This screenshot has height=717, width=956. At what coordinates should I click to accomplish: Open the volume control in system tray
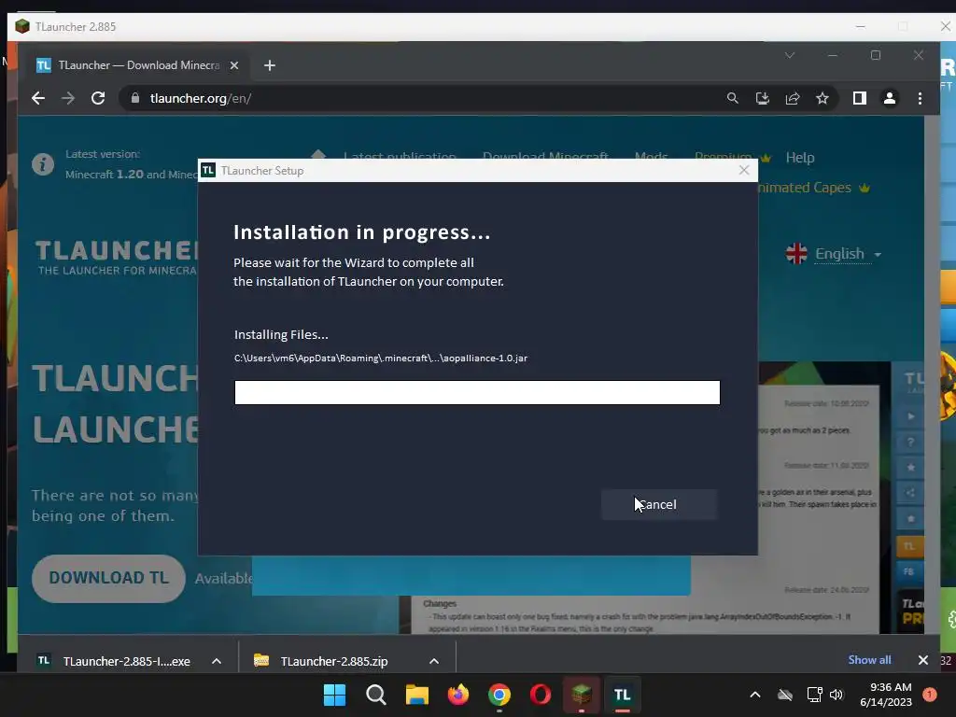point(836,695)
